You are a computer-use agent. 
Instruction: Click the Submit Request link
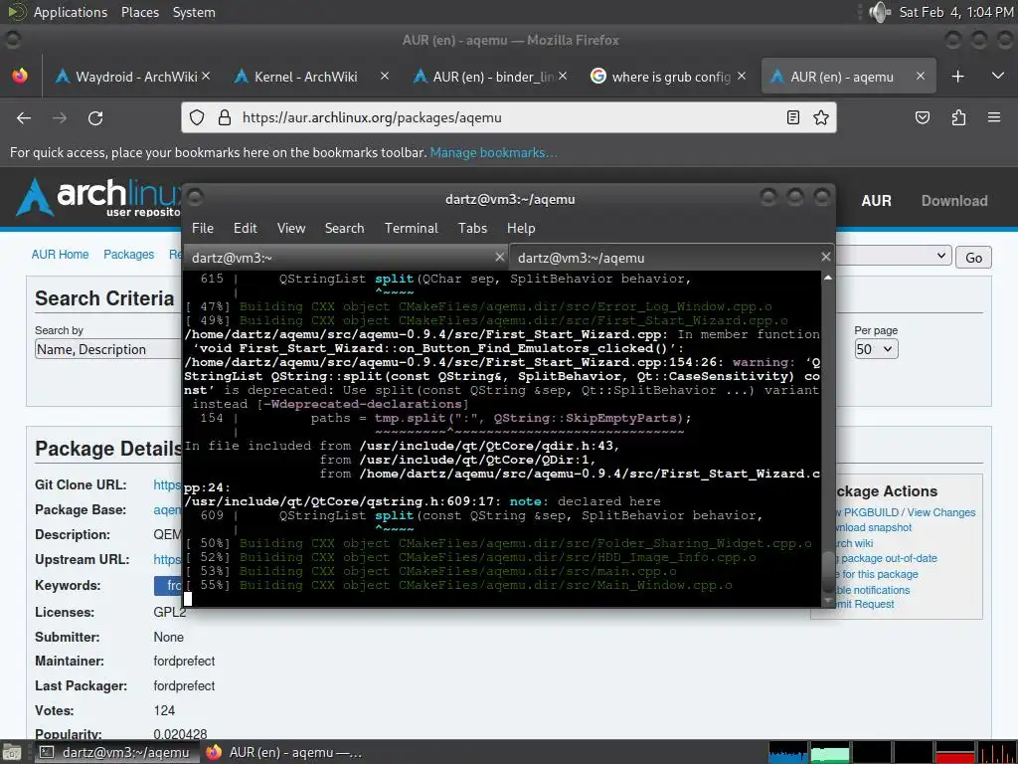click(x=866, y=604)
